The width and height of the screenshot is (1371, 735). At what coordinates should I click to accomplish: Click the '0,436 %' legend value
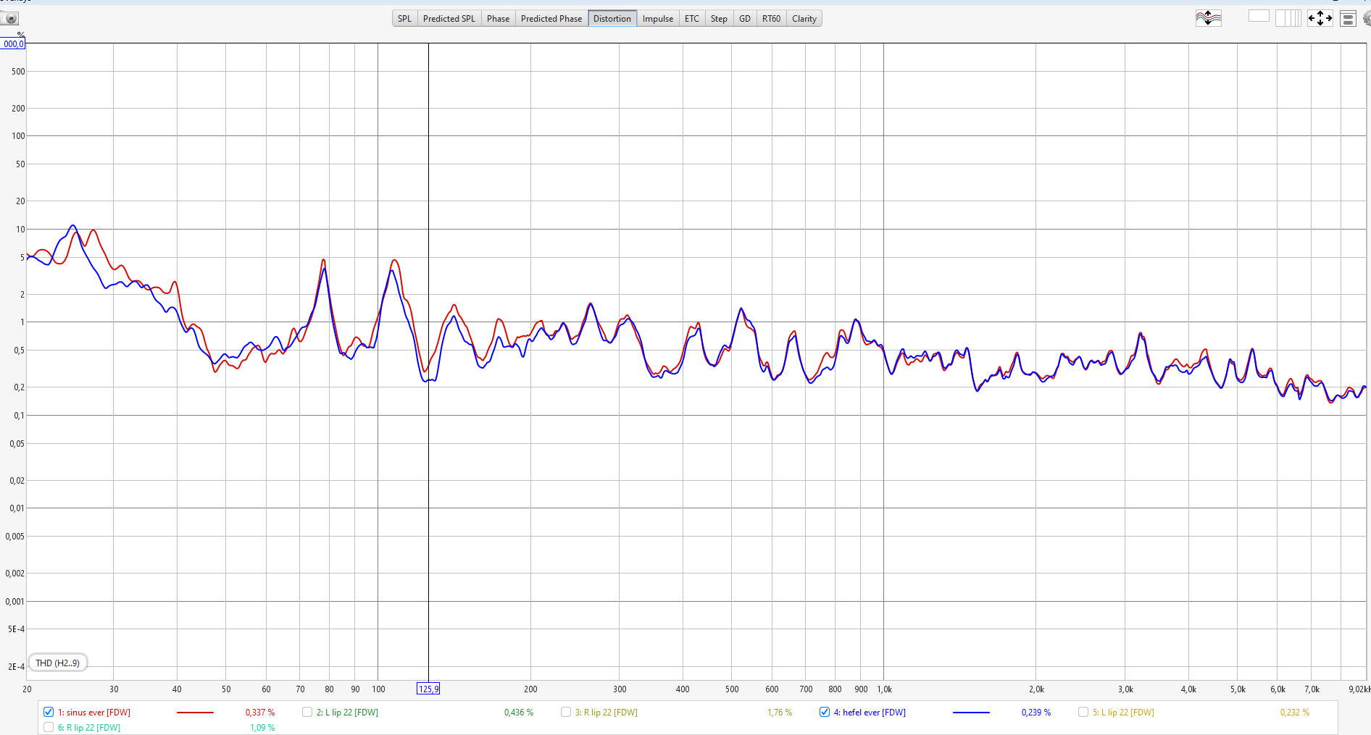(x=519, y=713)
